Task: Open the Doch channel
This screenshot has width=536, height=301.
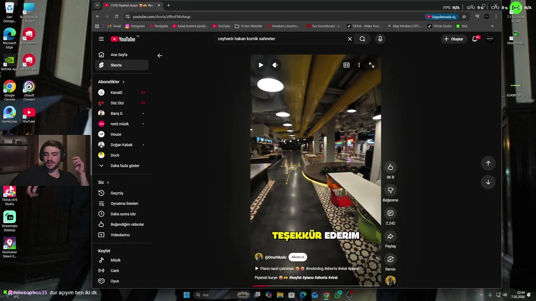Action: point(122,155)
